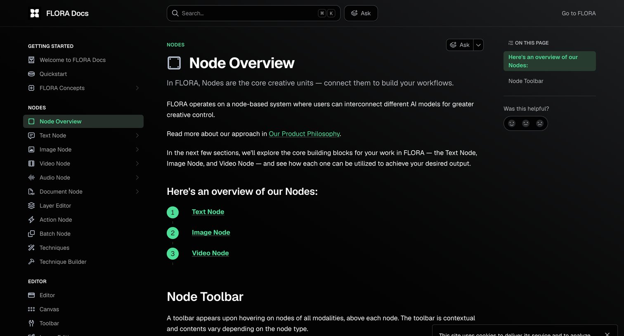The height and width of the screenshot is (336, 624).
Task: Click the Layer Editor stack icon
Action: click(x=31, y=206)
